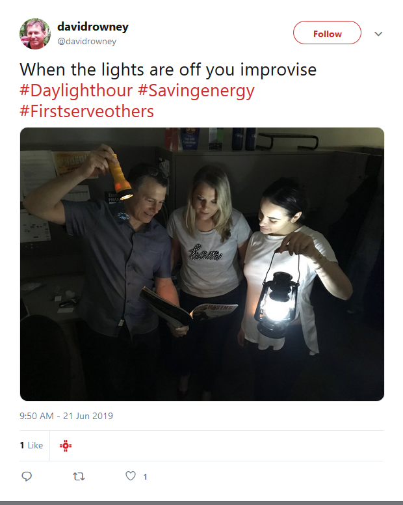Open the #Firstserveothers hashtag
Image resolution: width=403 pixels, height=505 pixels.
87,111
